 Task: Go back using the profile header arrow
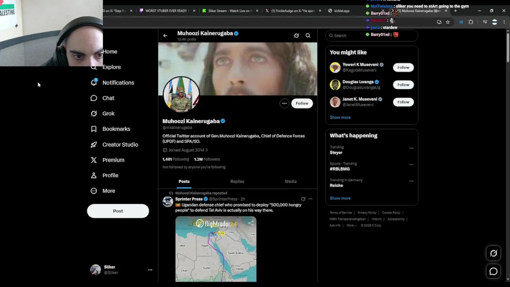coord(165,35)
